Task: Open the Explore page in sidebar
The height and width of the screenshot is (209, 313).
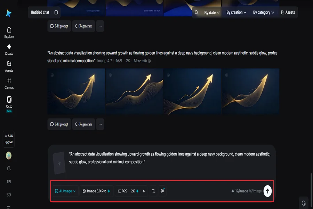Action: point(9,32)
